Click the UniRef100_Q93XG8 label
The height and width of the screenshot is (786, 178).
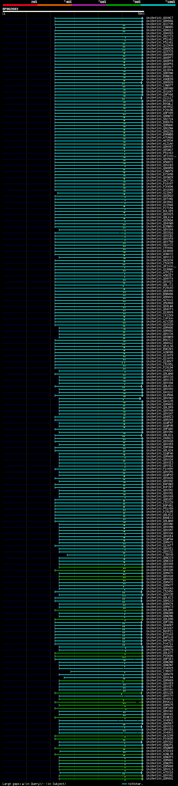pos(160,441)
